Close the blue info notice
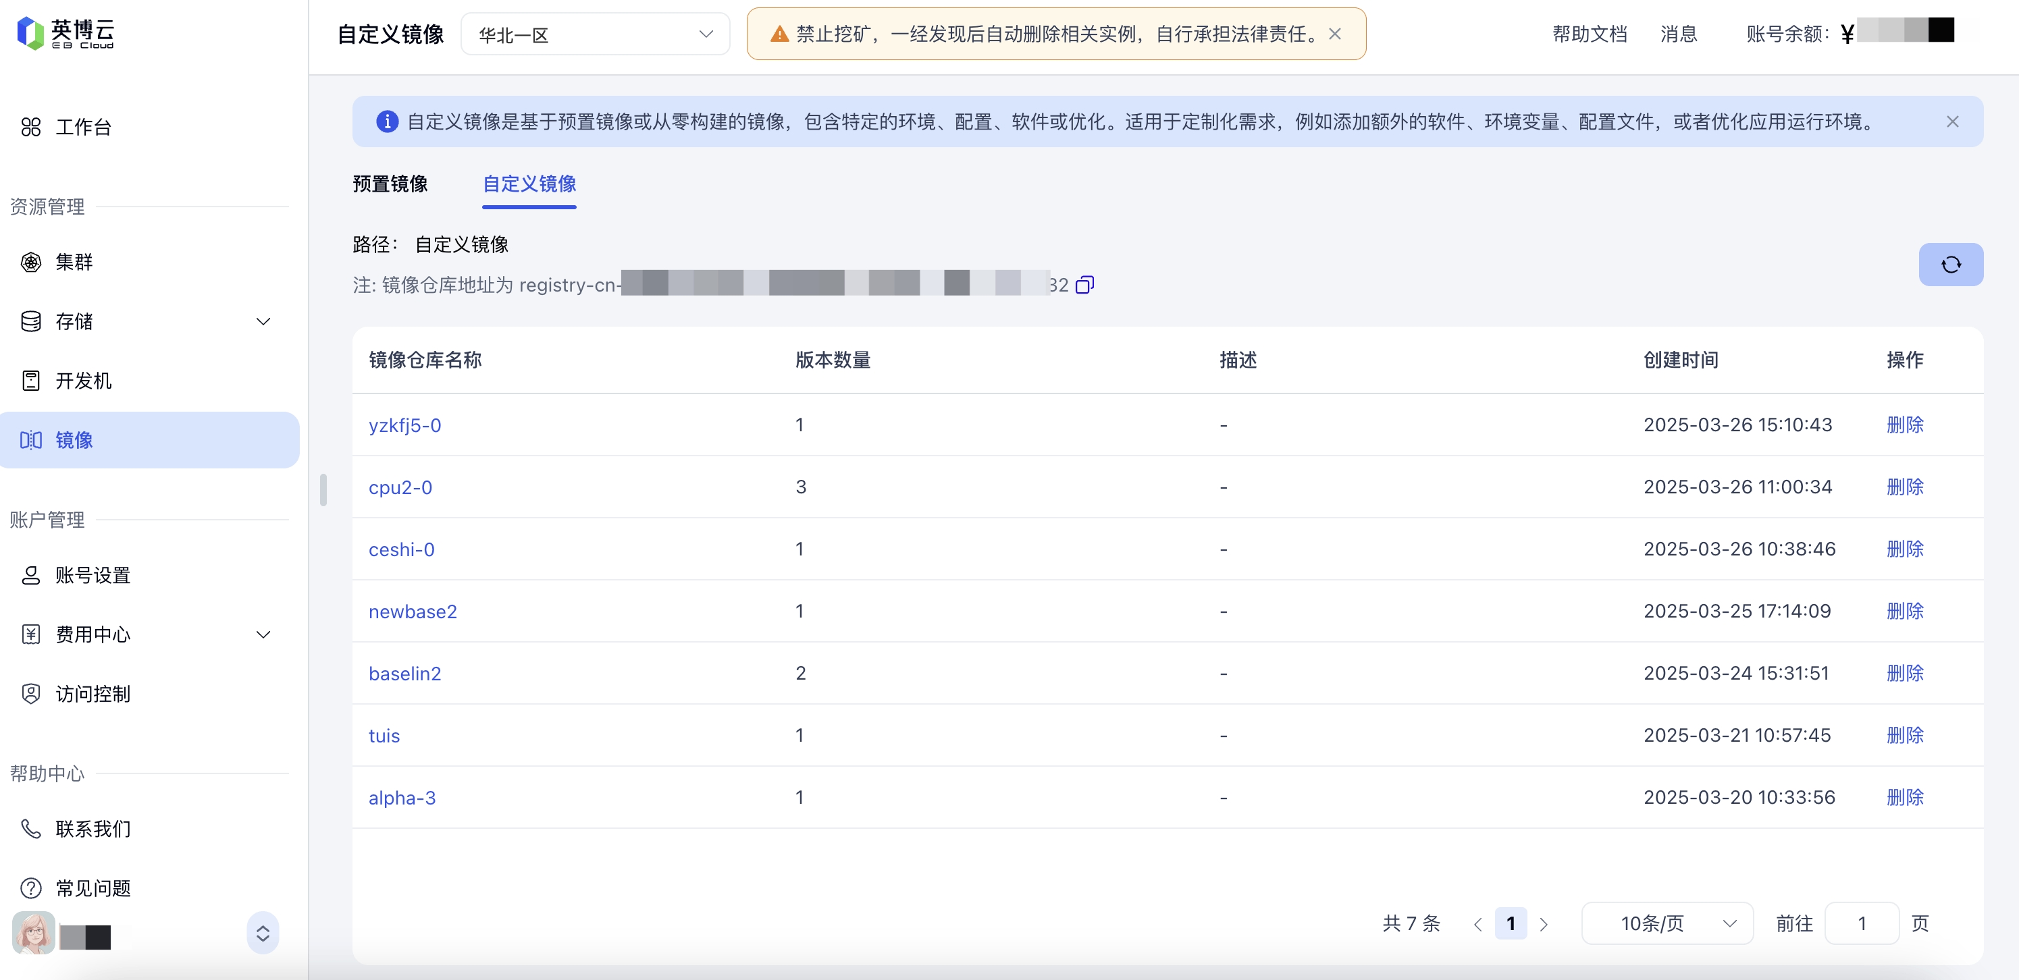2019x980 pixels. coord(1951,121)
